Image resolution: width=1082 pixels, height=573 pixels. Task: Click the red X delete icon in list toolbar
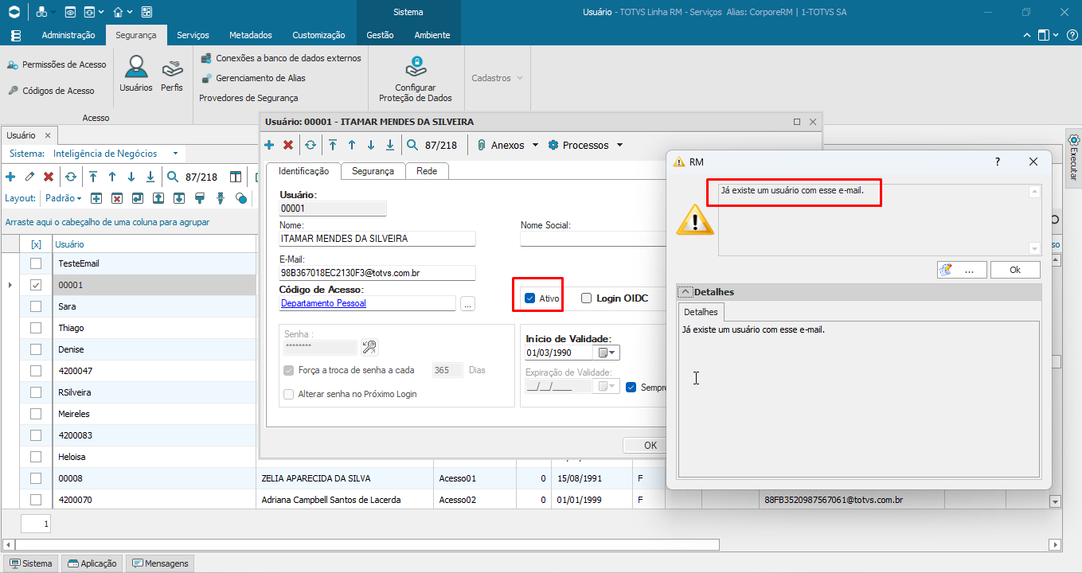49,177
